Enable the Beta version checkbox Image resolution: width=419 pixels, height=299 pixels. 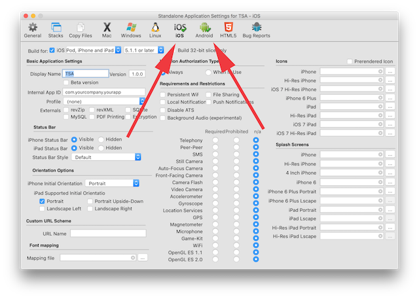tap(67, 83)
